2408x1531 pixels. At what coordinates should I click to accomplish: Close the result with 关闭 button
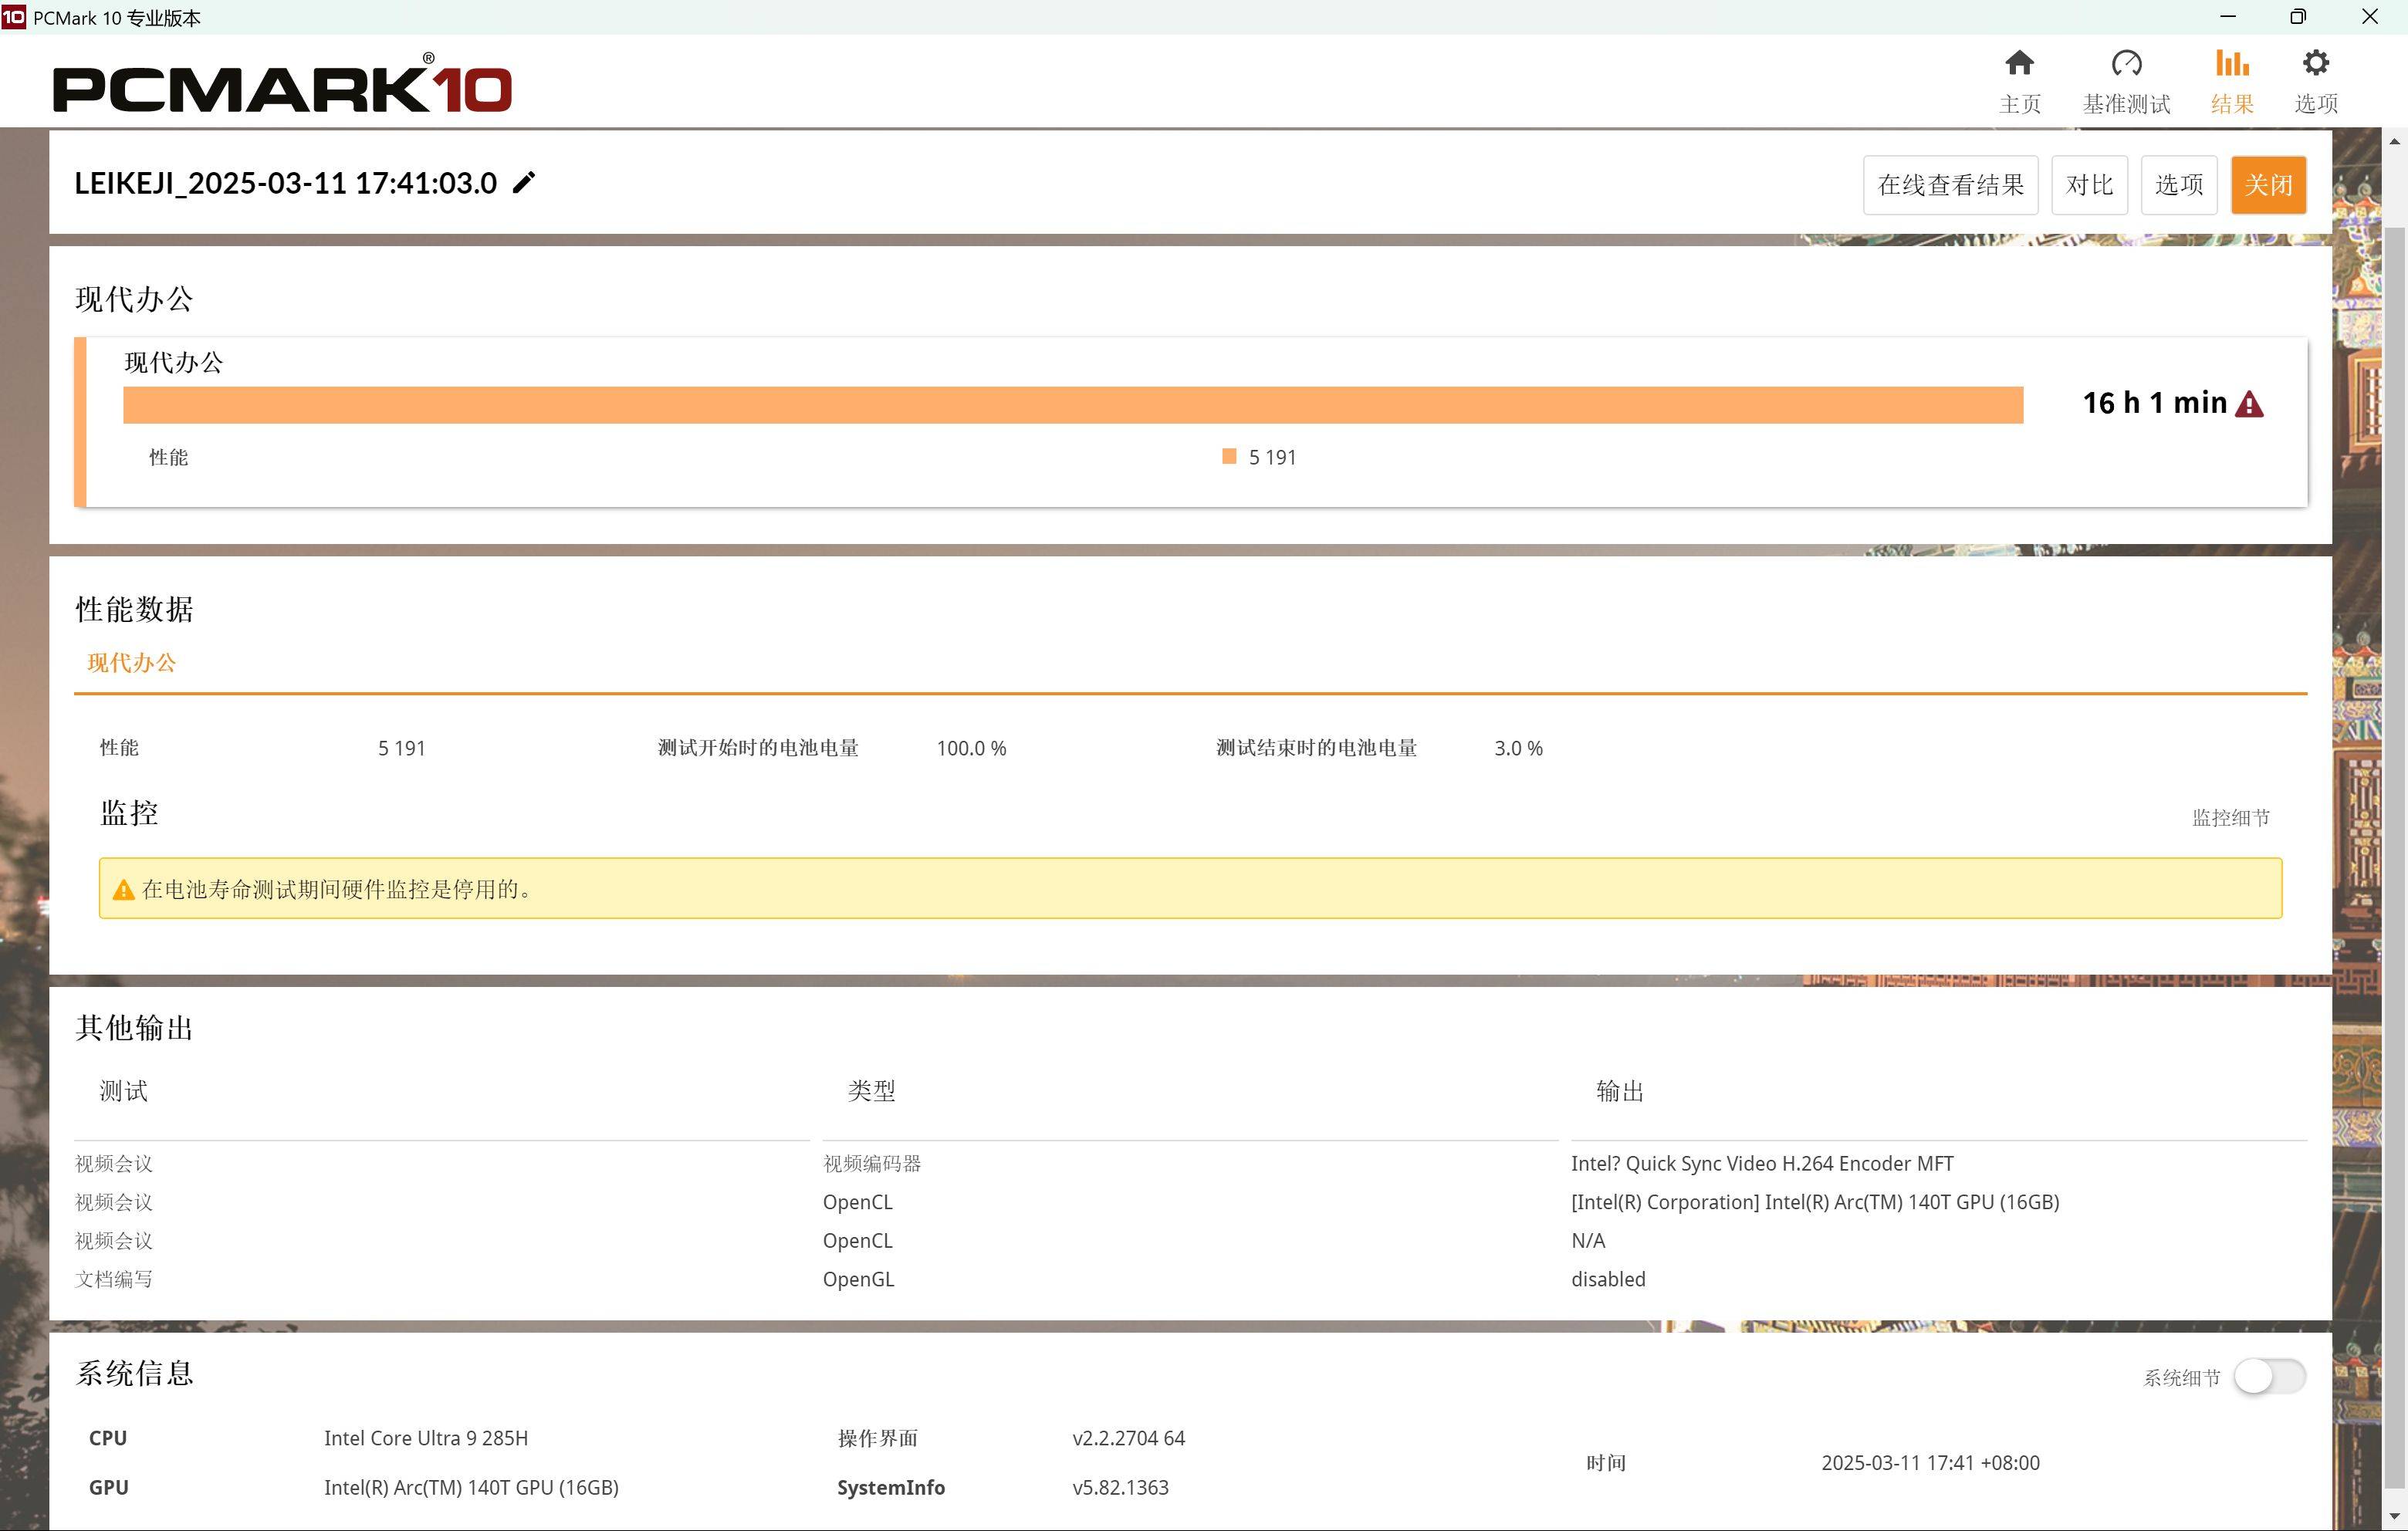(2268, 185)
